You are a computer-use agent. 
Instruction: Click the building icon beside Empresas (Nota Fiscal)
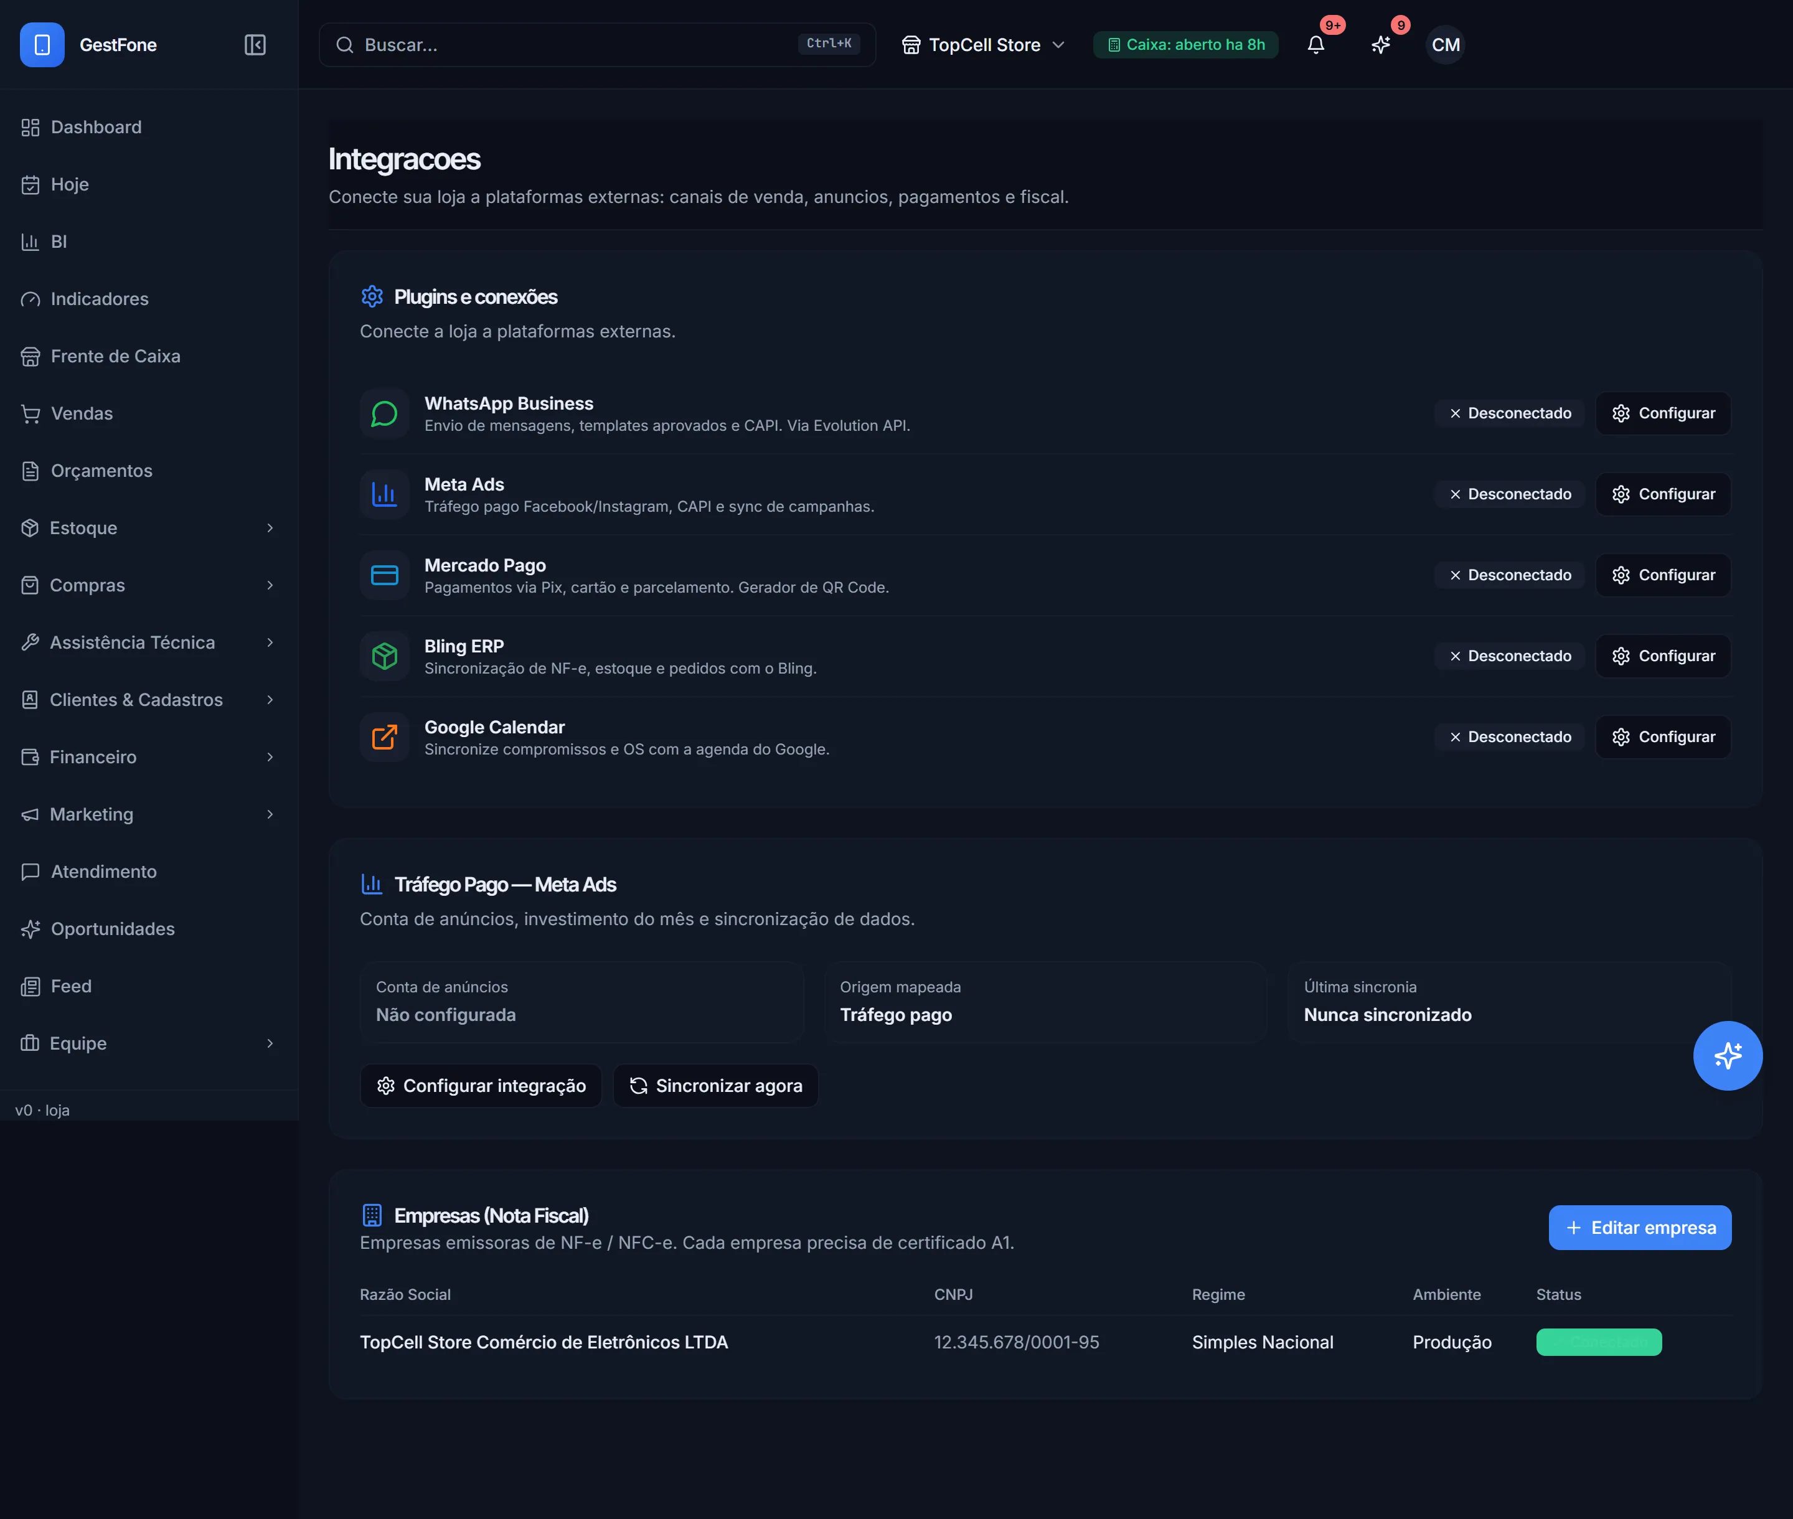click(x=372, y=1215)
